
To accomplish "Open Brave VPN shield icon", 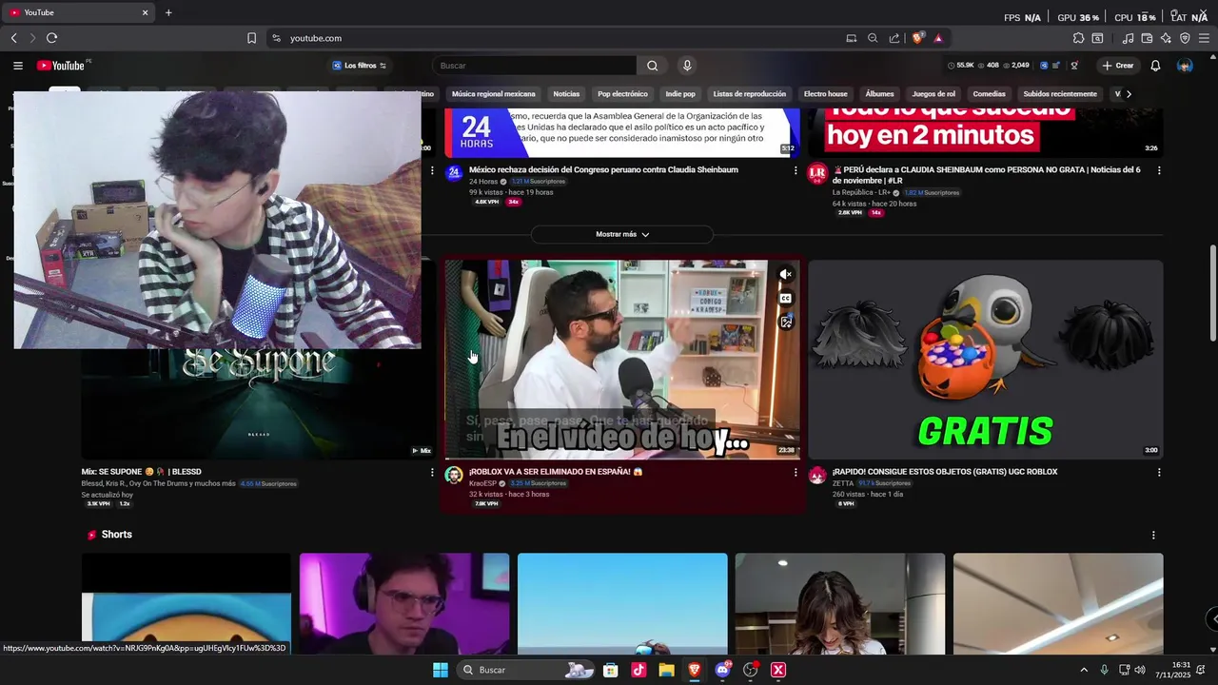I will point(1185,38).
